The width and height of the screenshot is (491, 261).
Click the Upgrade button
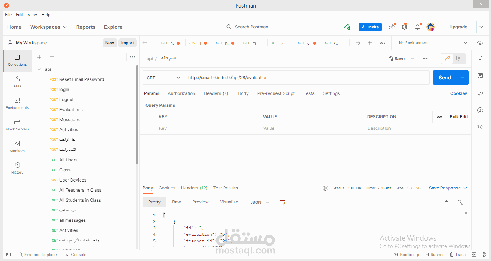coord(458,27)
